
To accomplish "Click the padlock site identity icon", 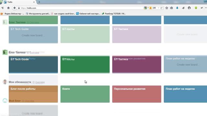I will [19, 8].
